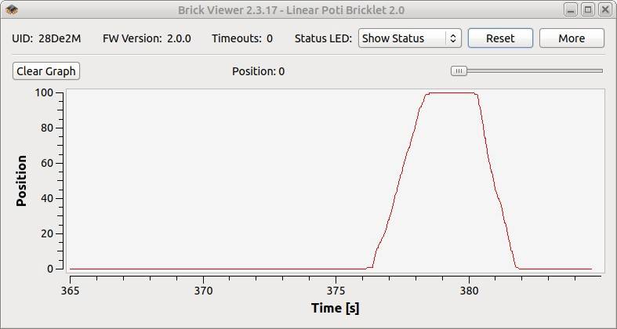This screenshot has height=329, width=617.
Task: Click the Position: 0 readout above graph
Action: coord(258,71)
